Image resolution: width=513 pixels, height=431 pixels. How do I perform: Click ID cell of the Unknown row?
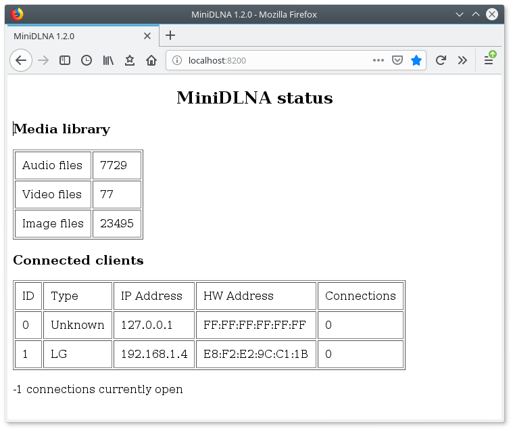(x=28, y=325)
